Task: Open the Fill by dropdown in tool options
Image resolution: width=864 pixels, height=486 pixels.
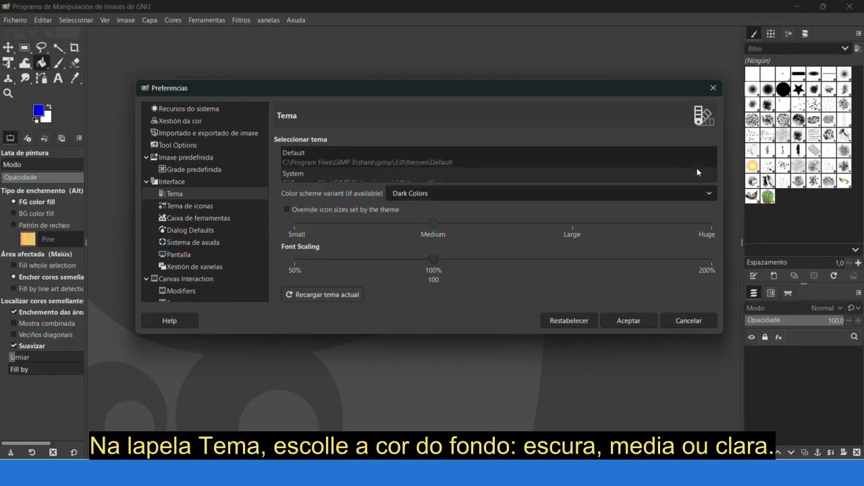Action: pos(46,369)
